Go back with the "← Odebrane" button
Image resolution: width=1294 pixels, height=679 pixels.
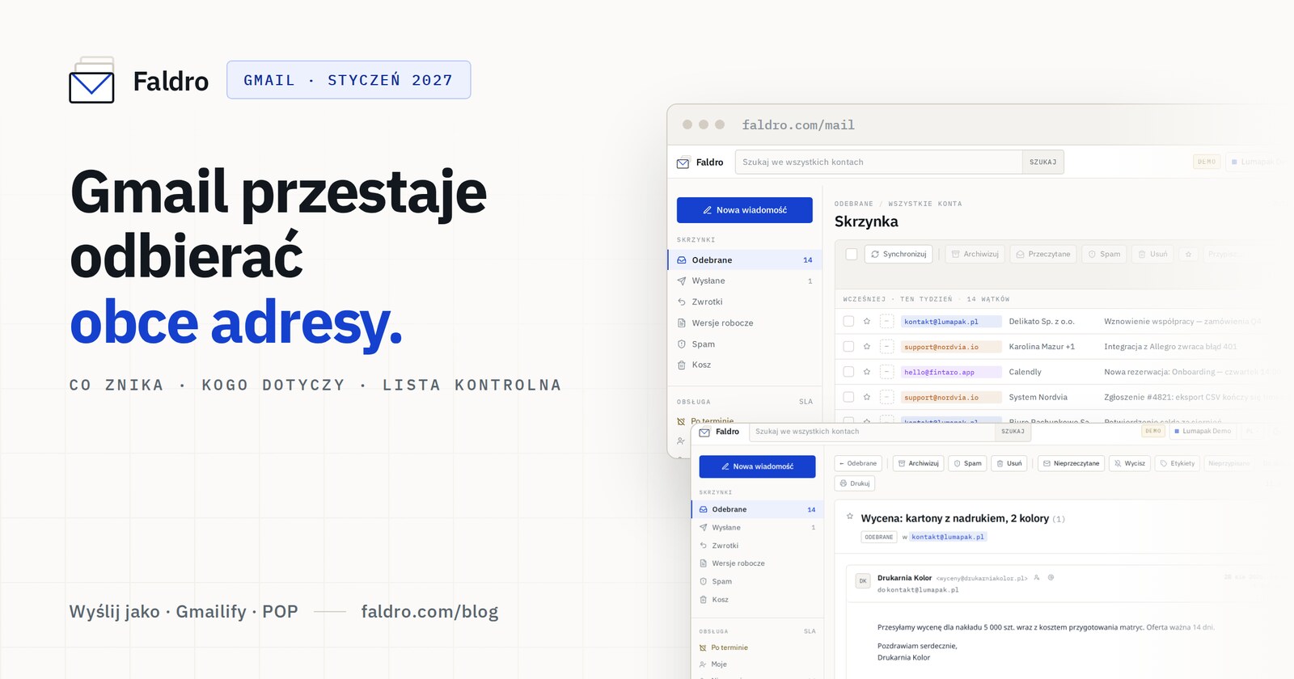pyautogui.click(x=858, y=464)
